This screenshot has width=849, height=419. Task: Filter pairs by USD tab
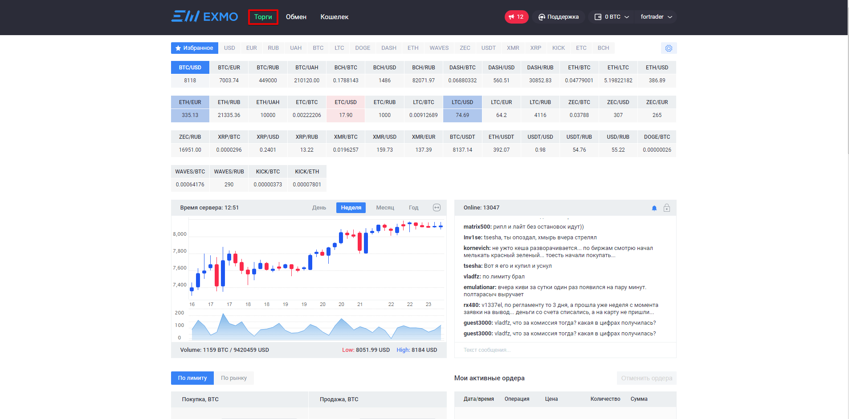pyautogui.click(x=229, y=48)
